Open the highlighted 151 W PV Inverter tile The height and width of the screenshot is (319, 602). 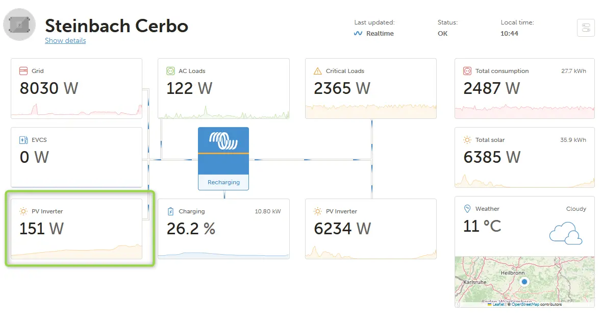click(x=77, y=229)
